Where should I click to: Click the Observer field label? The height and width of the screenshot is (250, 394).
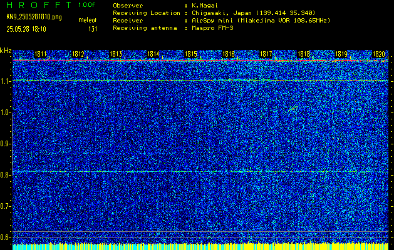[x=128, y=6]
